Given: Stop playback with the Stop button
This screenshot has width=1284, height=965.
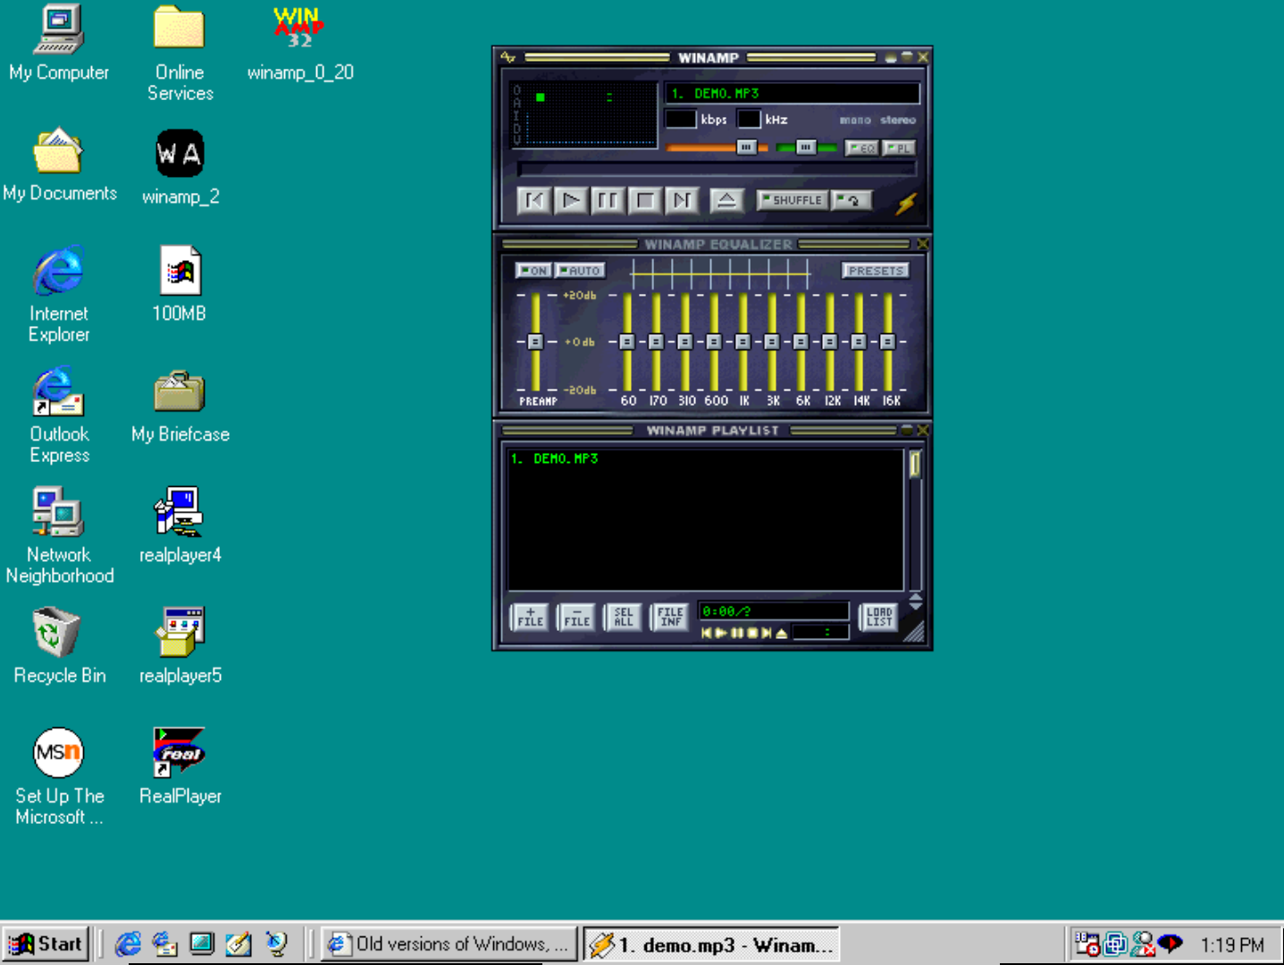Looking at the screenshot, I should point(644,200).
